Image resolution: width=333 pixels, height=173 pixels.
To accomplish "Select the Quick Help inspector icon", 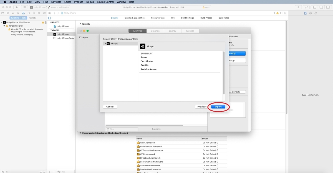I will point(316,13).
